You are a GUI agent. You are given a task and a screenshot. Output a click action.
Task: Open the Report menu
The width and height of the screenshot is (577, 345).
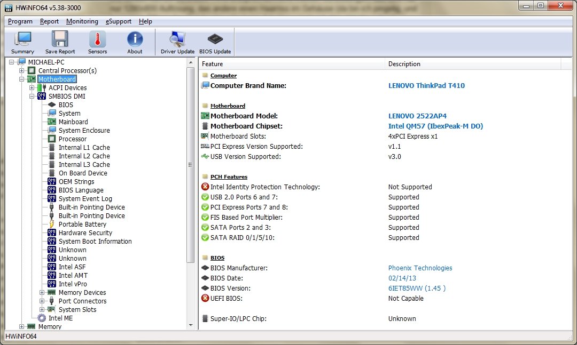coord(49,21)
